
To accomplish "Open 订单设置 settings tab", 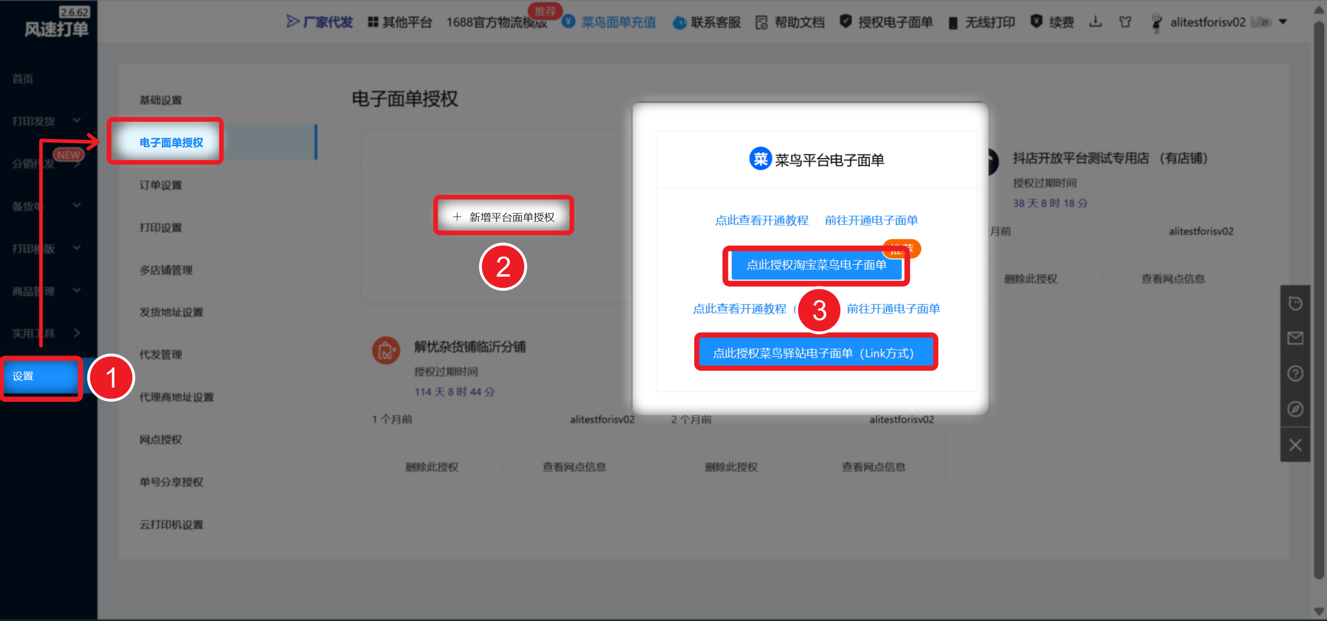I will 161,185.
